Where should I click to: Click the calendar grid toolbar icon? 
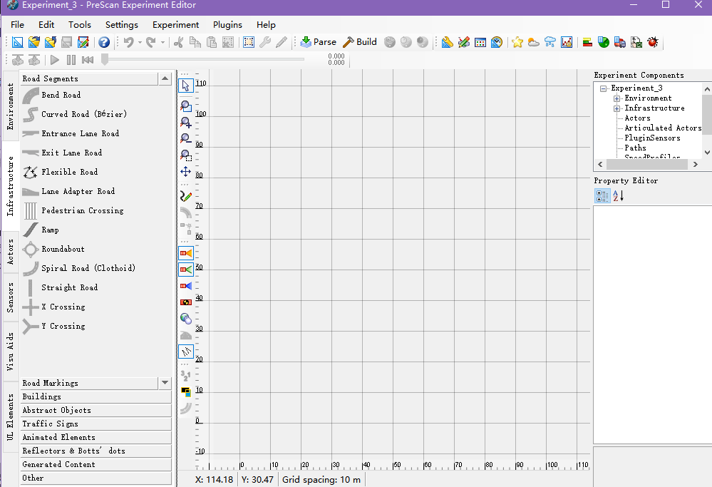pyautogui.click(x=480, y=42)
